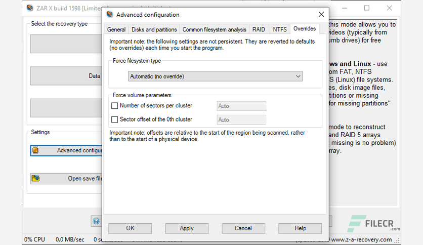423x245 pixels.
Task: Switch to the General tab
Action: [116, 29]
